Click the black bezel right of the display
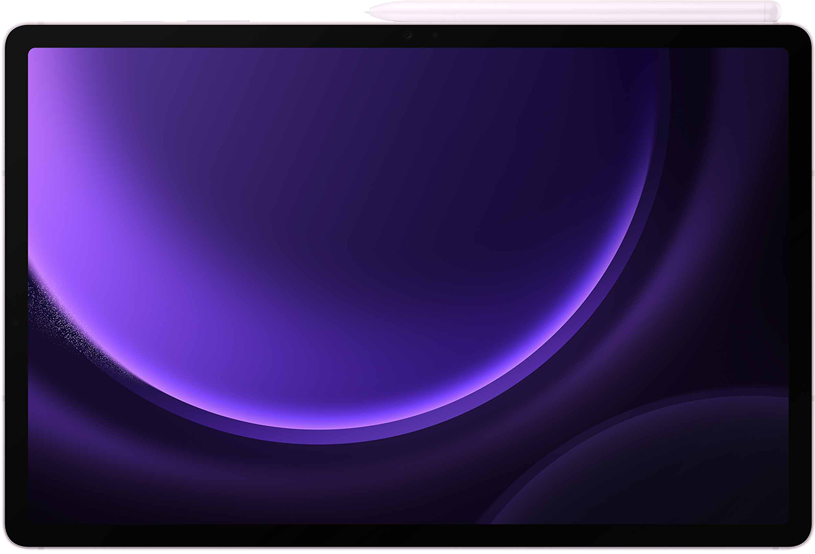815x554 pixels. point(798,285)
